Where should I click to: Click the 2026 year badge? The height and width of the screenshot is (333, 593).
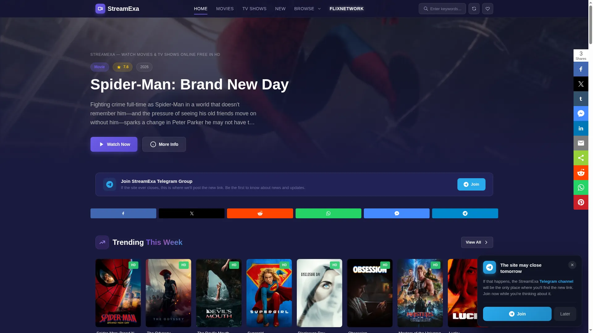pyautogui.click(x=144, y=67)
